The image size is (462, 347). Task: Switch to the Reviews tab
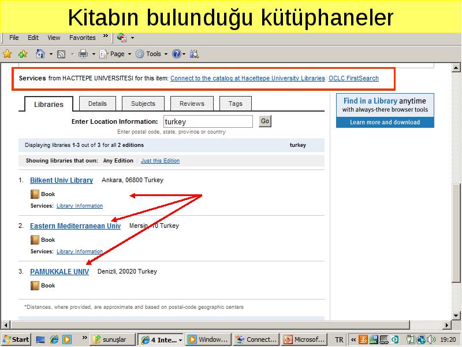[192, 104]
